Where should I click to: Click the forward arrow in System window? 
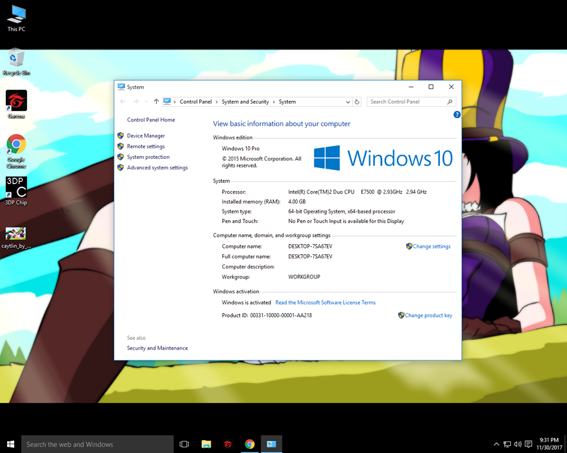(x=136, y=101)
